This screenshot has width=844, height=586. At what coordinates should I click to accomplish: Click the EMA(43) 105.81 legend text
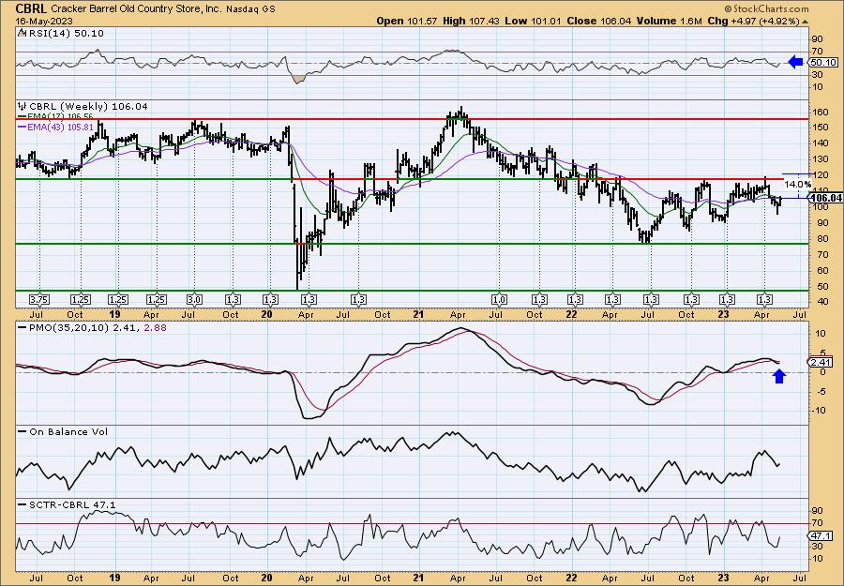pos(61,127)
